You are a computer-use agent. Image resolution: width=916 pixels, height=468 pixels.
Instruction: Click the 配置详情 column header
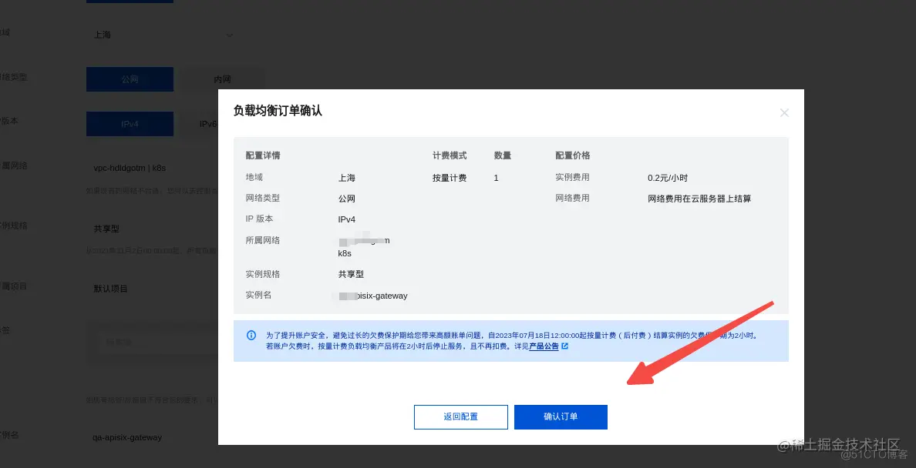tap(263, 155)
